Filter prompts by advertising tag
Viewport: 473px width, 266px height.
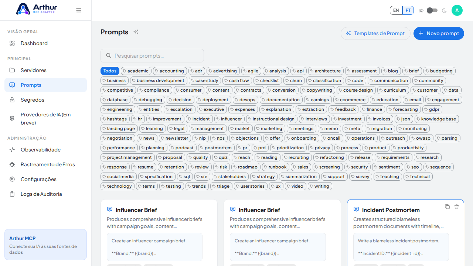(x=223, y=71)
